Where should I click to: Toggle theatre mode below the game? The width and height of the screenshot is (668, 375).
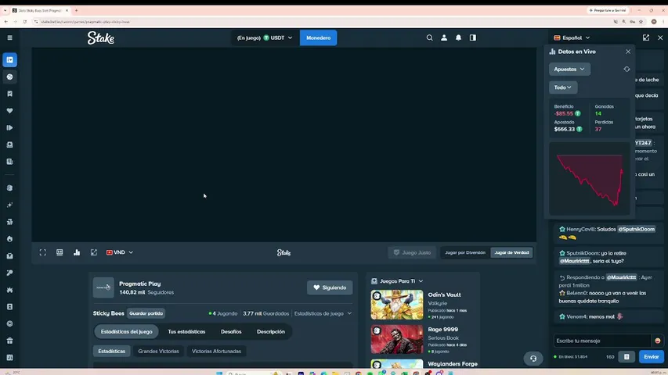coord(60,252)
